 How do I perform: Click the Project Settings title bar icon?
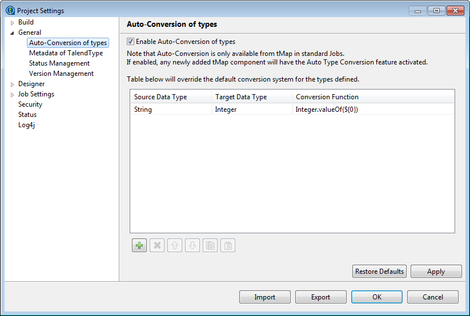[10, 10]
